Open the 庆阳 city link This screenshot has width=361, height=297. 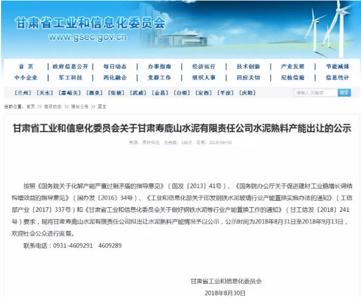247,93
